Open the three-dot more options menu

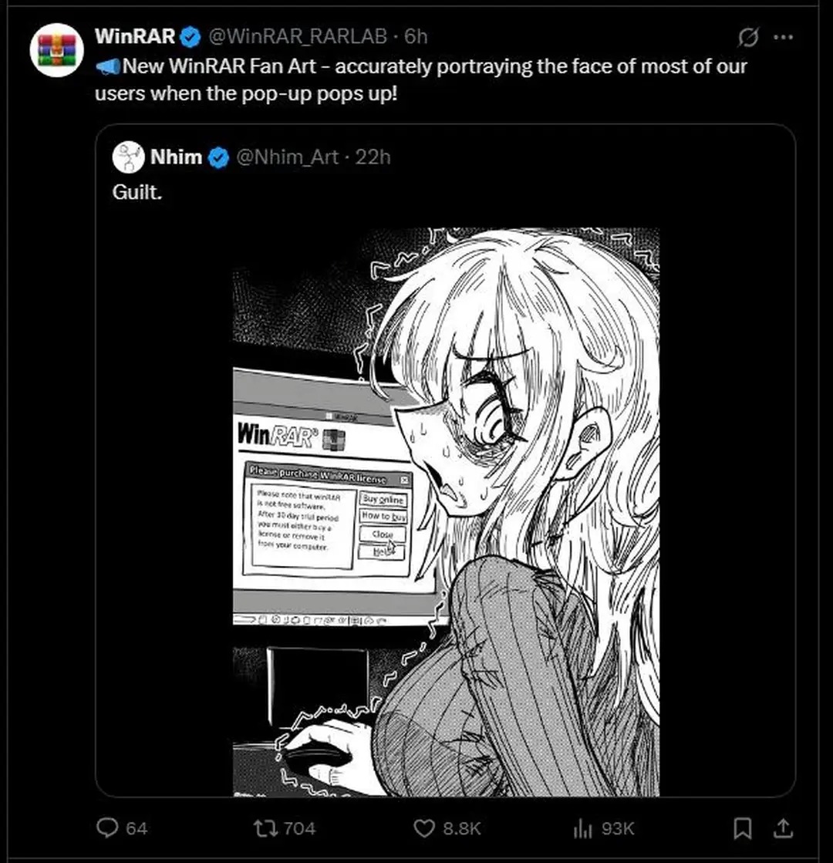[783, 38]
